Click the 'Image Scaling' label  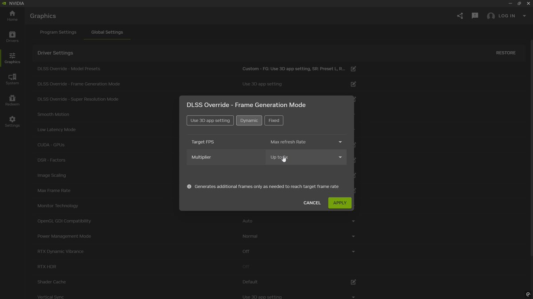click(52, 175)
